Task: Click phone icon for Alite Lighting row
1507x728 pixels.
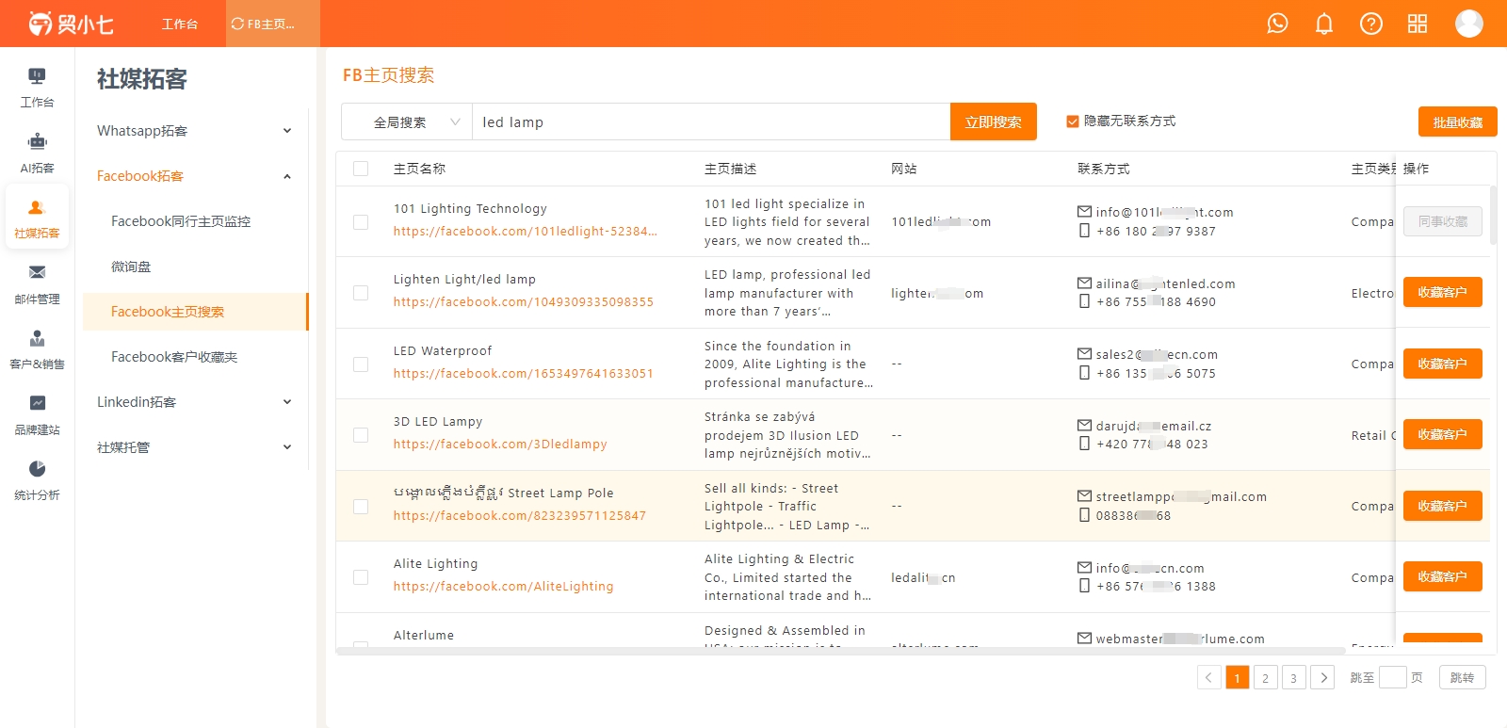Action: tap(1085, 586)
